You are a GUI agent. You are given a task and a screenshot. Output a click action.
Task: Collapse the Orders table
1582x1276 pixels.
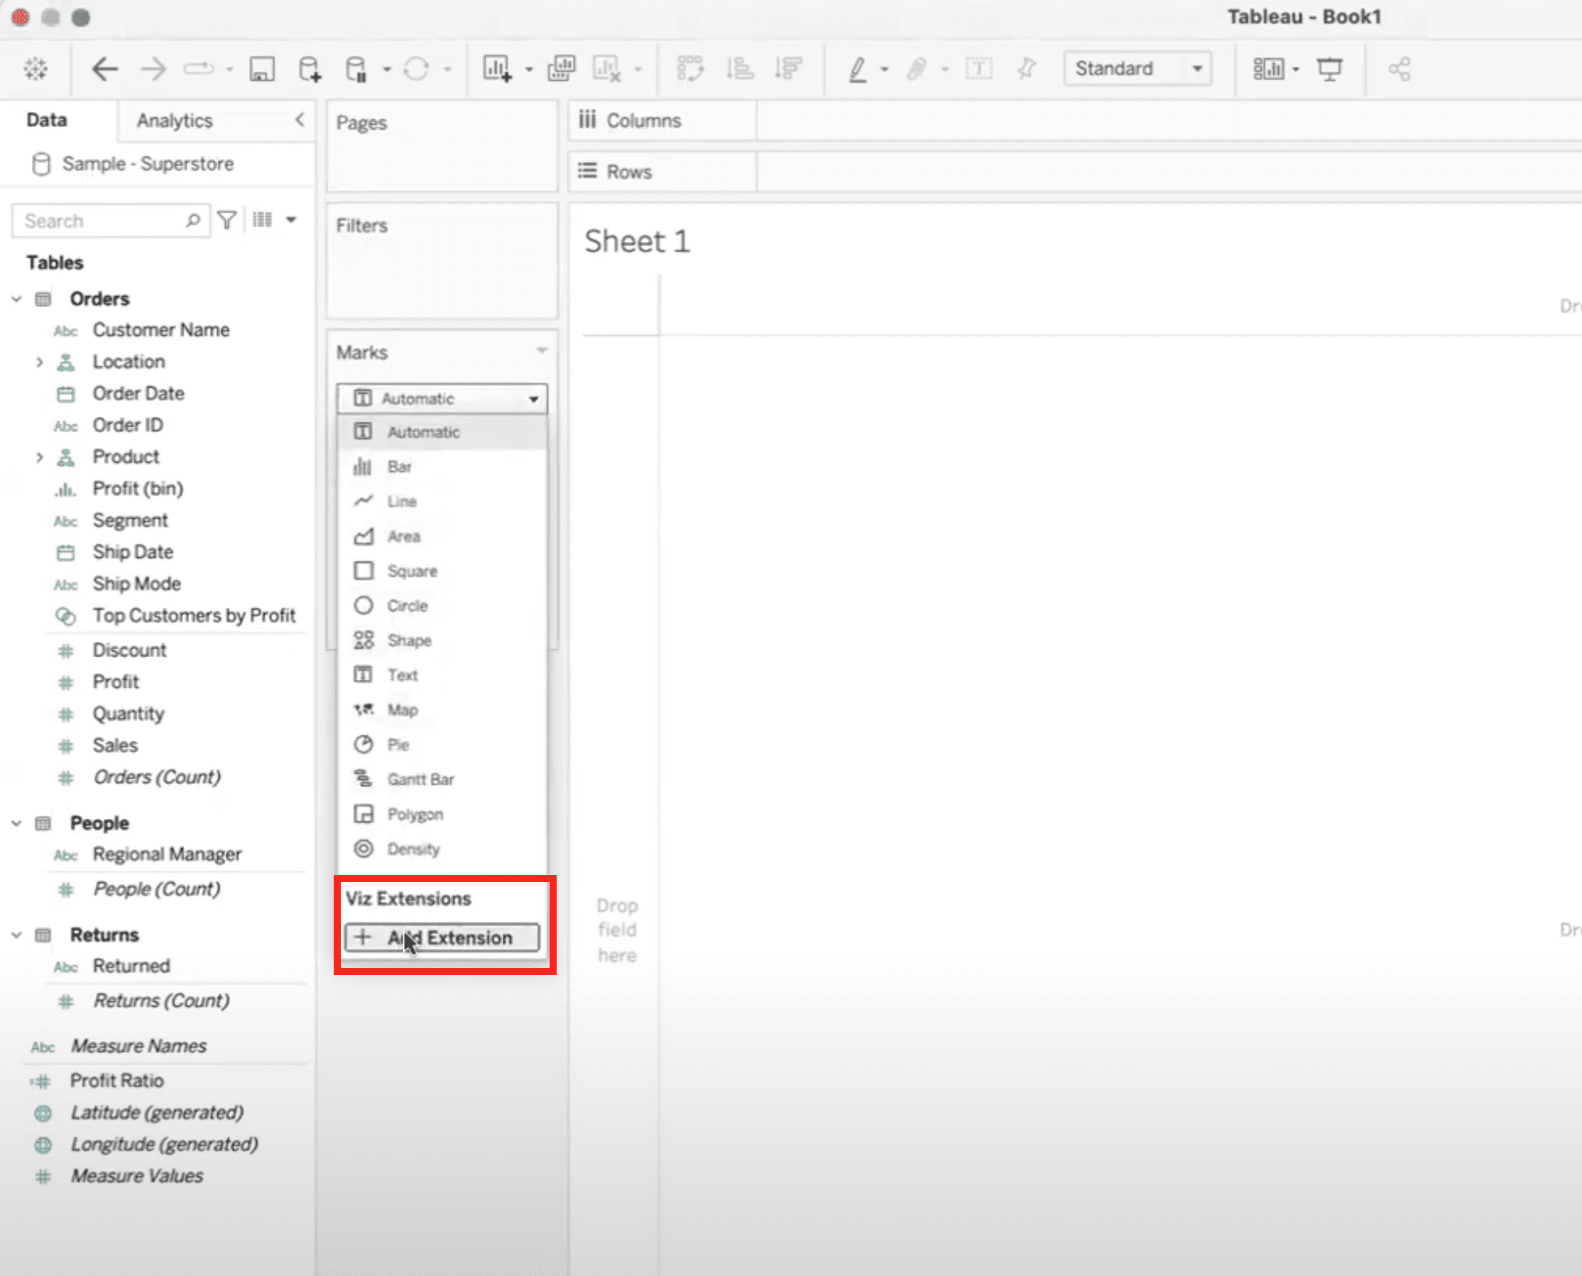[16, 299]
